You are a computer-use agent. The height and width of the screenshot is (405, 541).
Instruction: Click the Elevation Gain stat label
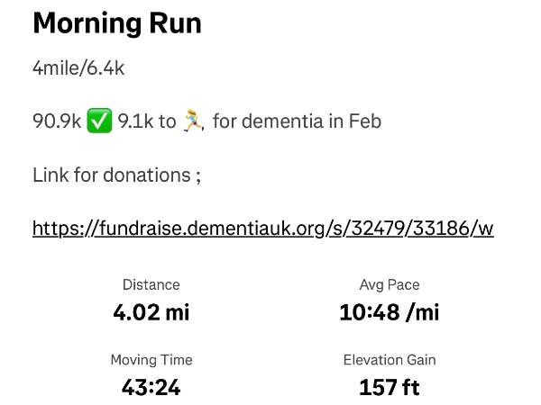click(x=390, y=360)
